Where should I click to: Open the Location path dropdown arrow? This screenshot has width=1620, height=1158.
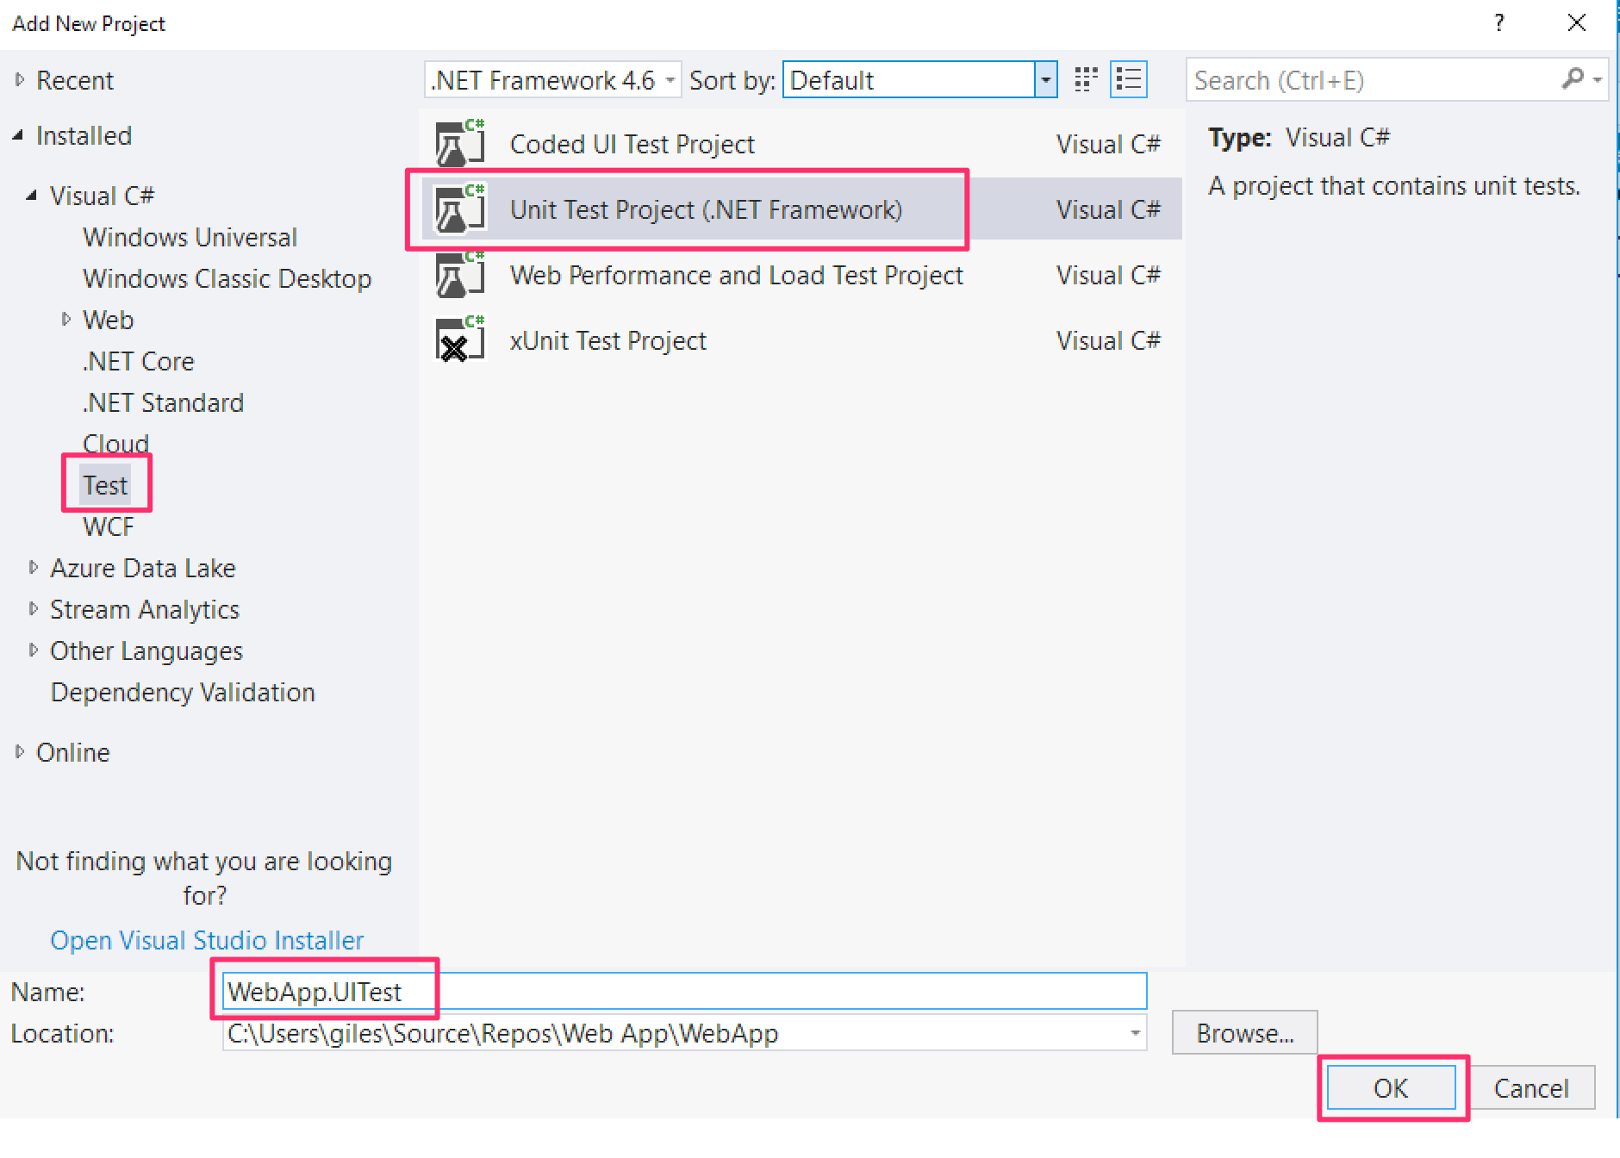pos(1135,1032)
